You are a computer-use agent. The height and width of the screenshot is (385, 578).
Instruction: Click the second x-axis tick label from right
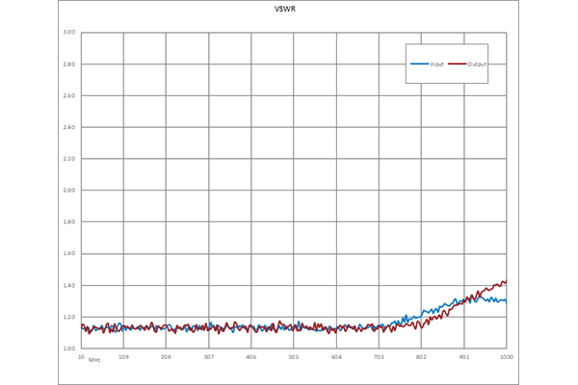(x=463, y=361)
